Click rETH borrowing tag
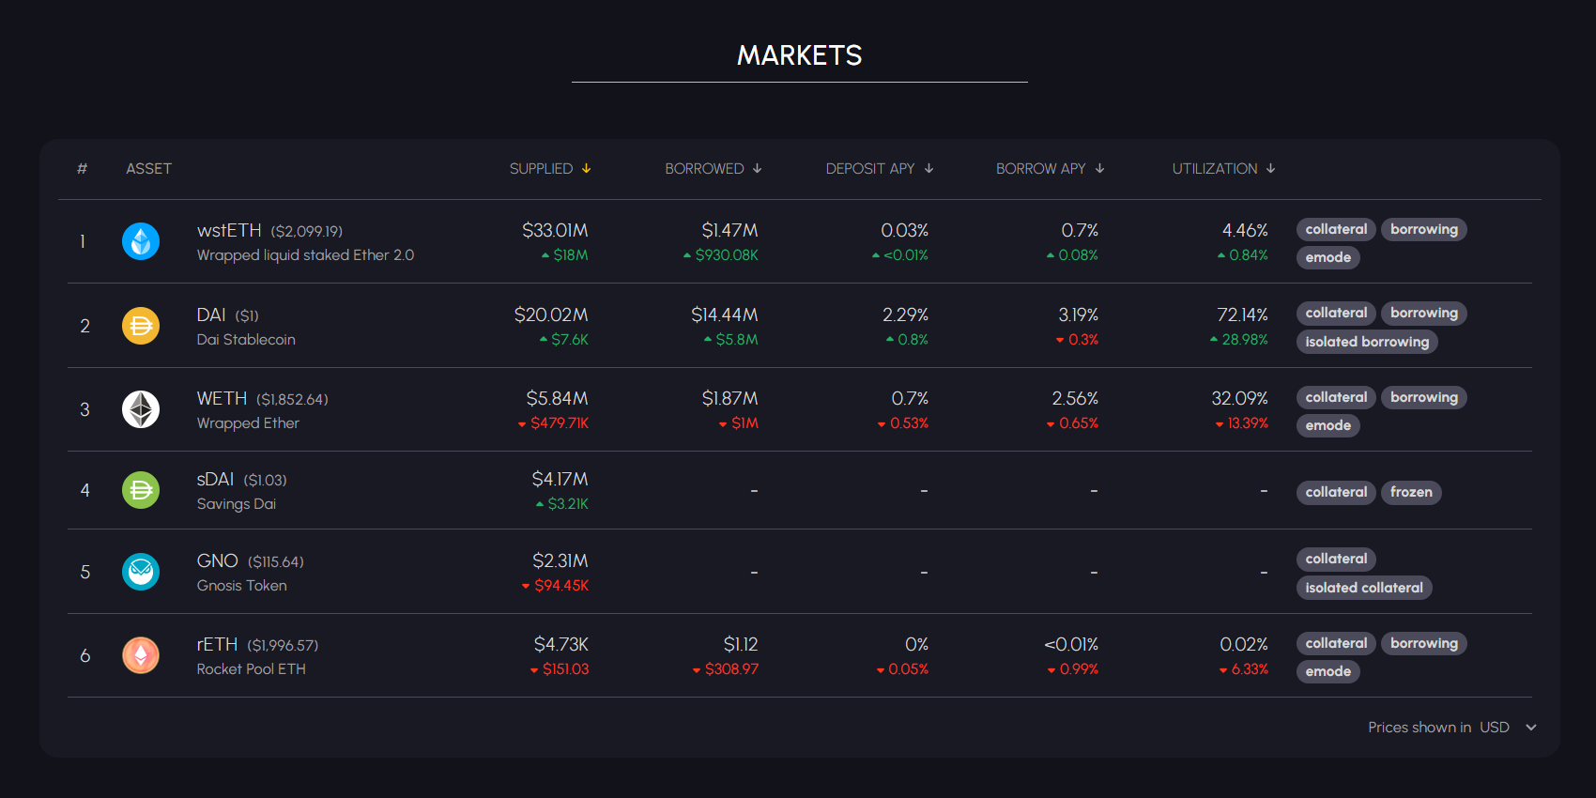Viewport: 1596px width, 798px height. (1424, 643)
